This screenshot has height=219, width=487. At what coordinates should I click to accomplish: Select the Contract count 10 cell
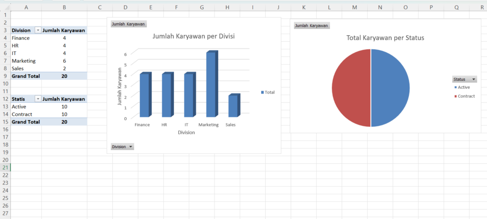tap(64, 114)
